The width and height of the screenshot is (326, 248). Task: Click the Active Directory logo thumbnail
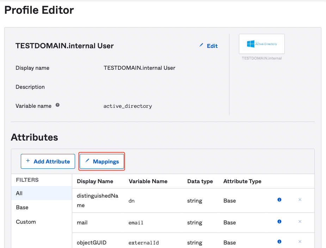(x=262, y=44)
